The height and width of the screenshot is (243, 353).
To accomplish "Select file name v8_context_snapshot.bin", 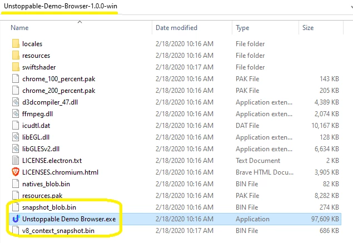I will [x=58, y=231].
